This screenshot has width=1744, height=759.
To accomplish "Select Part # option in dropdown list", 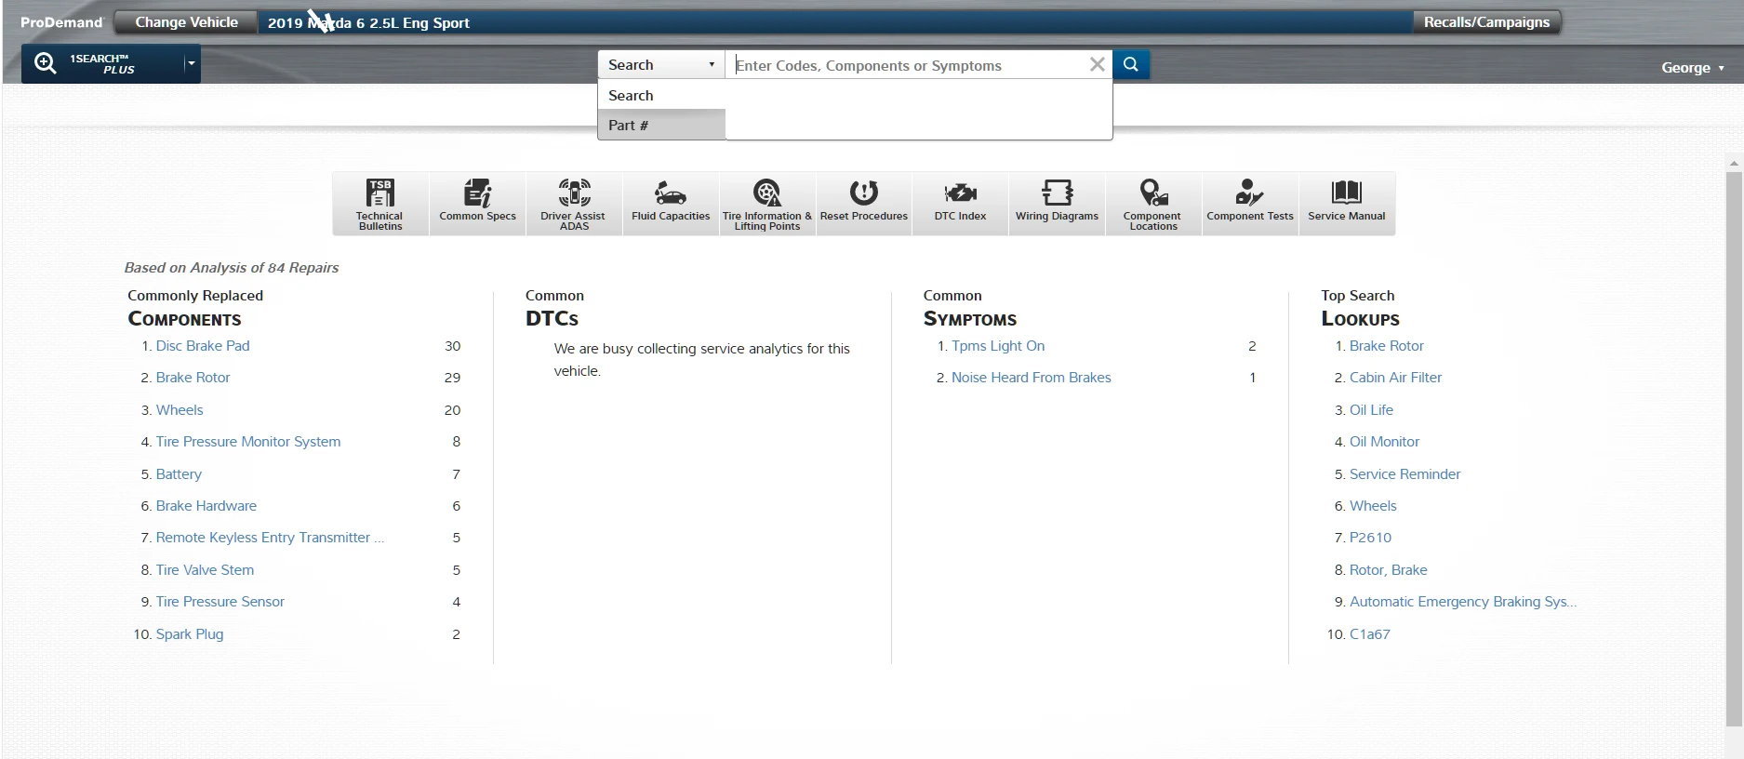I will (661, 125).
